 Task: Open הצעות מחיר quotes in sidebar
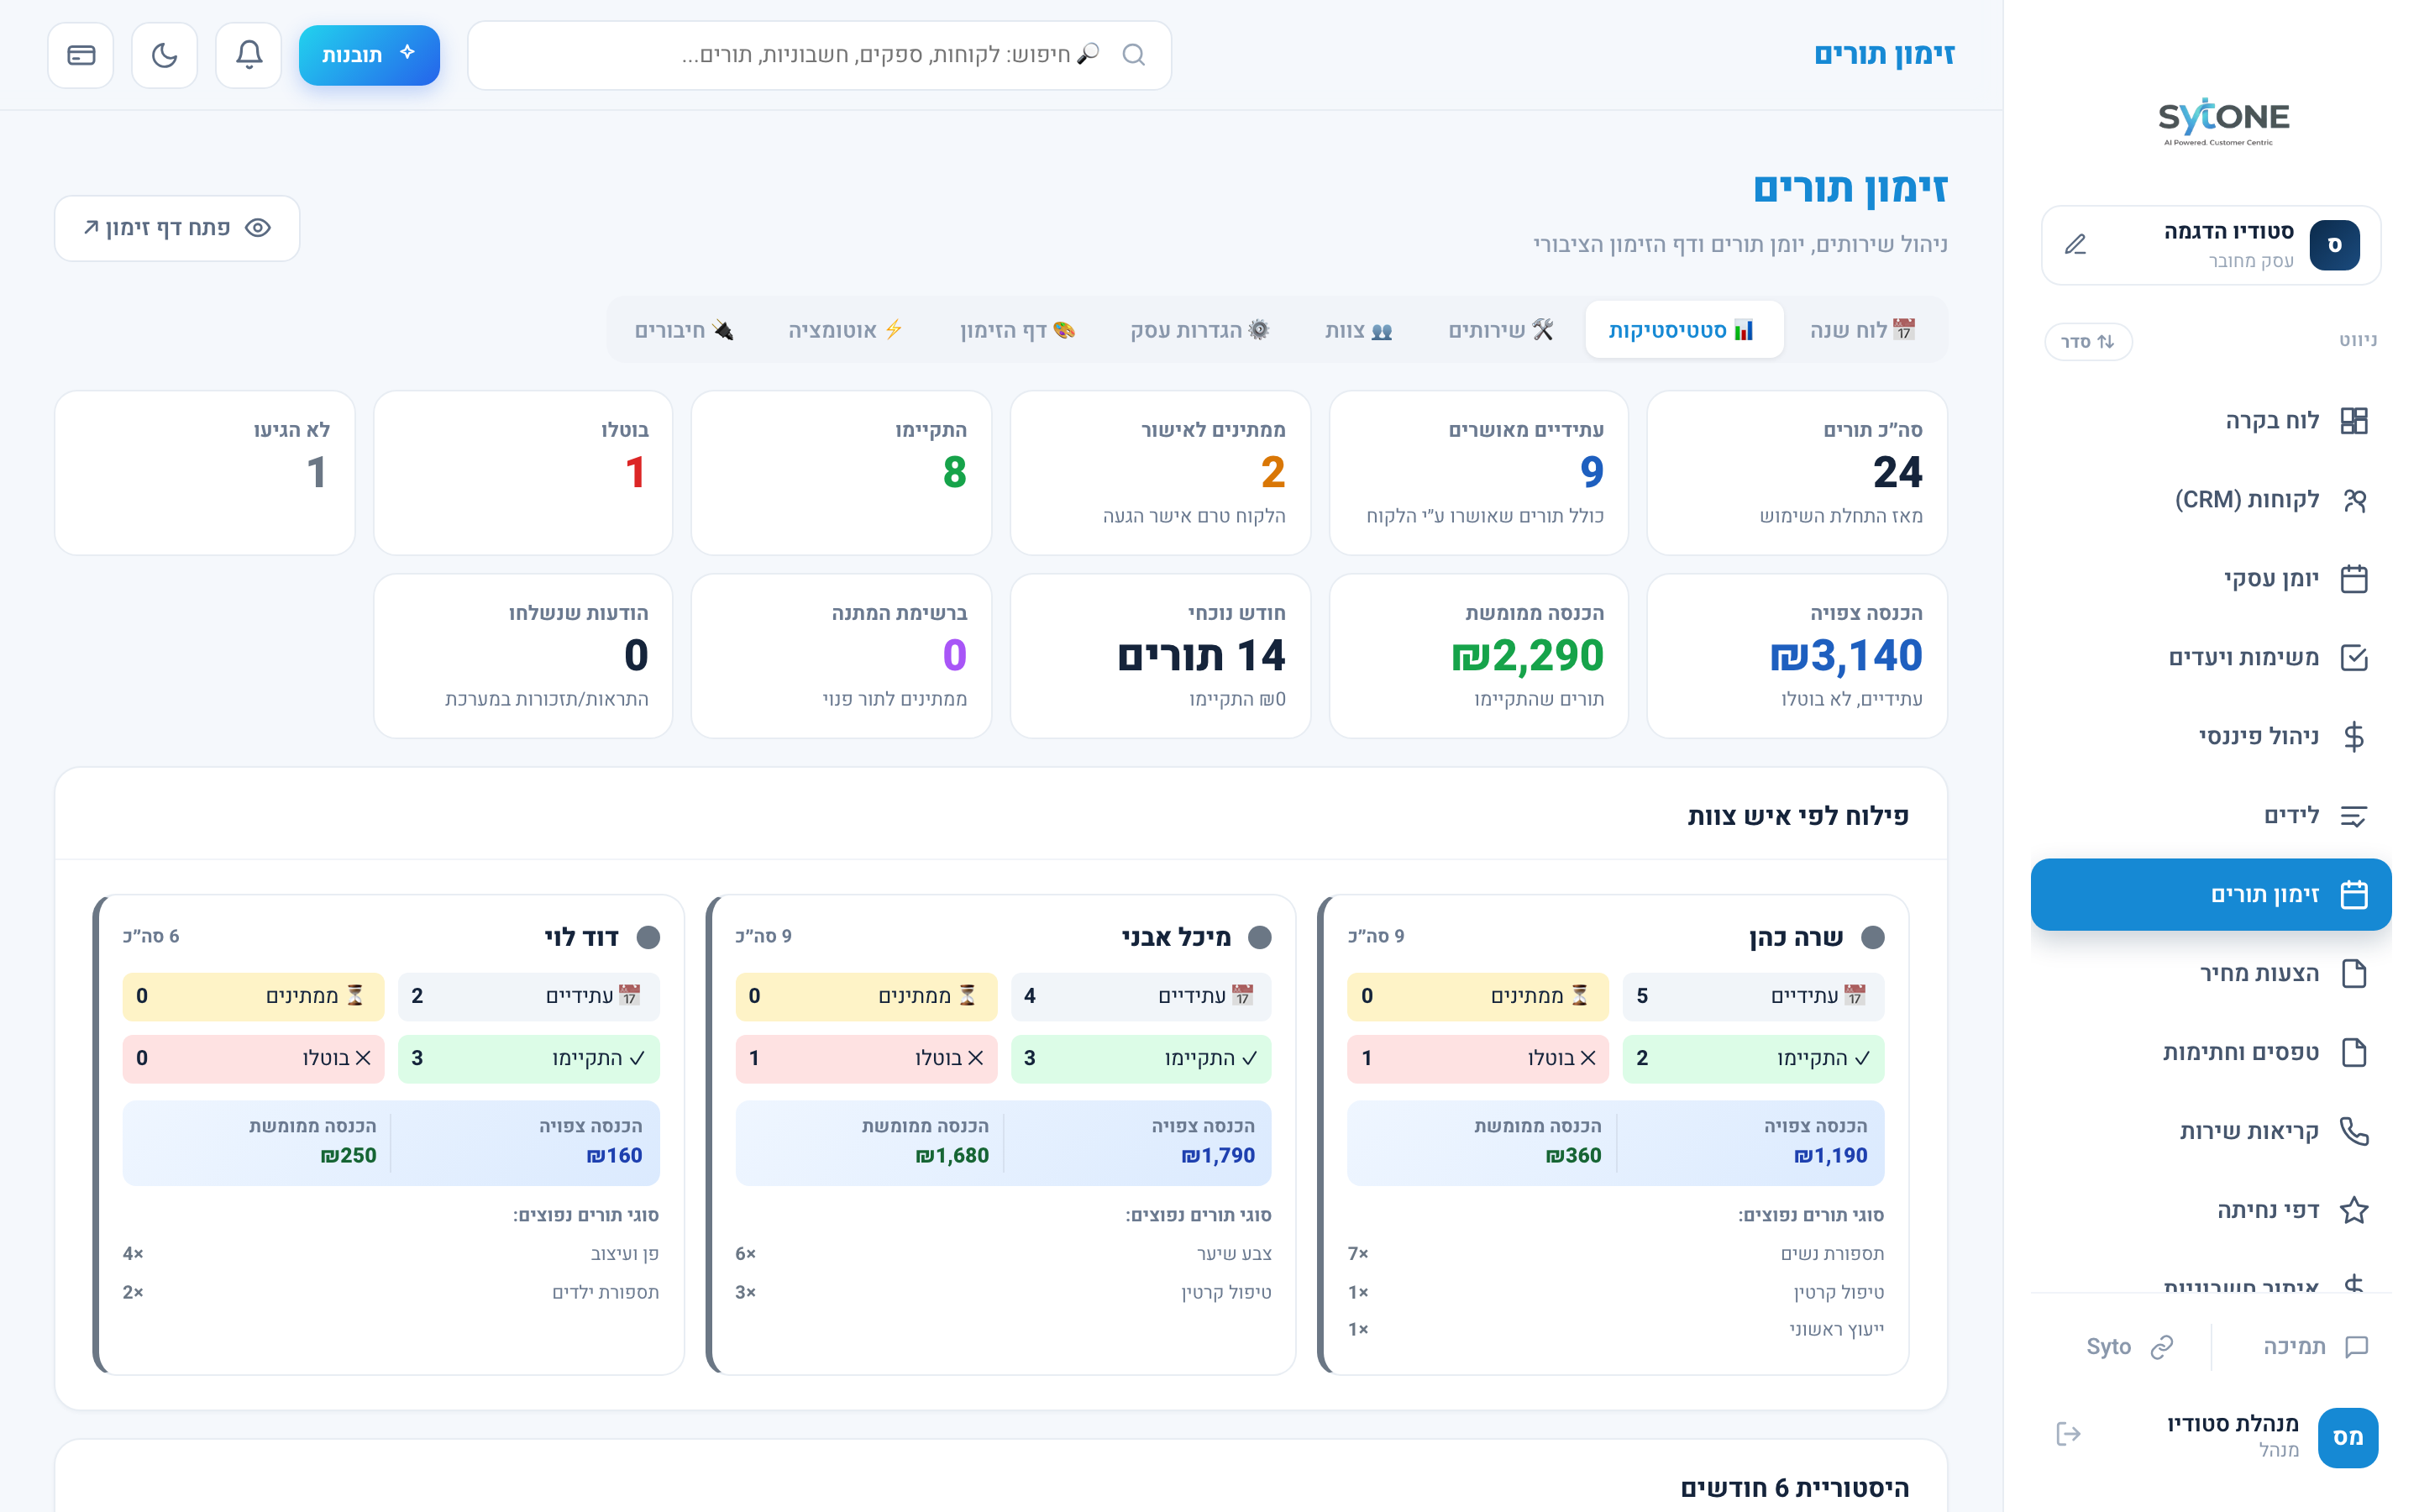click(2211, 973)
